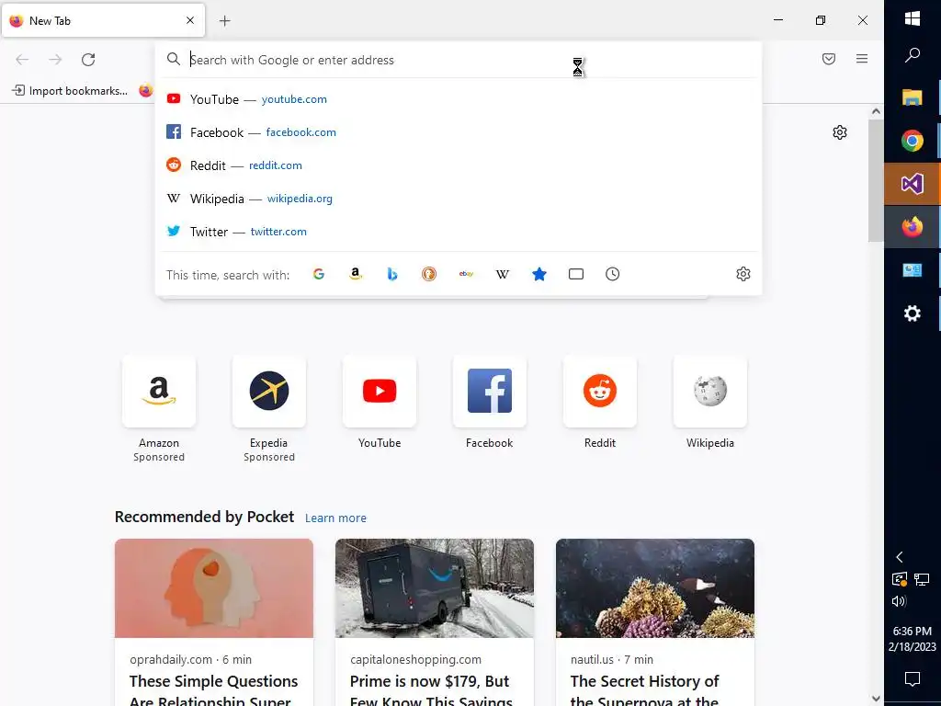Open the notification center icon
The width and height of the screenshot is (941, 706).
click(x=913, y=679)
